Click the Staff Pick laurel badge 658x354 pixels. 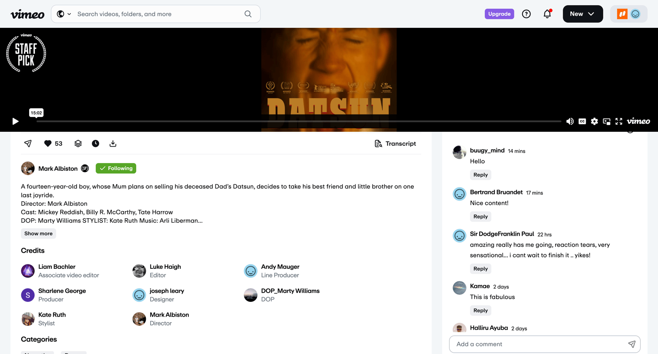click(26, 53)
